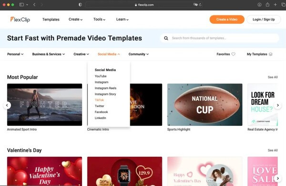The width and height of the screenshot is (286, 186).
Task: Go back with the browser back arrow
Action: (34, 5)
